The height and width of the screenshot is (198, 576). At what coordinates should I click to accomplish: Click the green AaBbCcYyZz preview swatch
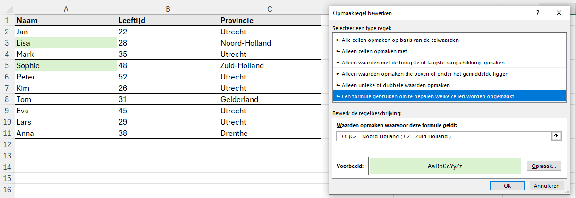pos(445,166)
